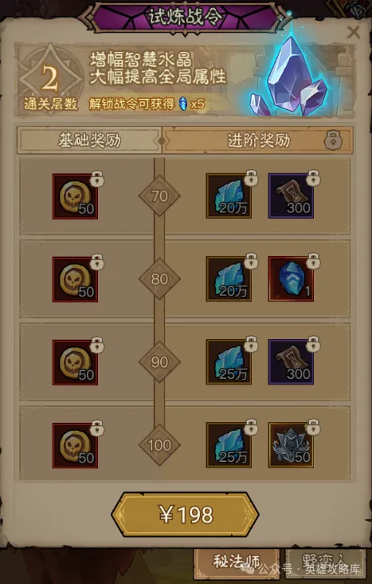The height and width of the screenshot is (584, 372).
Task: Click the skull coin reward at level 70
Action: coord(75,196)
